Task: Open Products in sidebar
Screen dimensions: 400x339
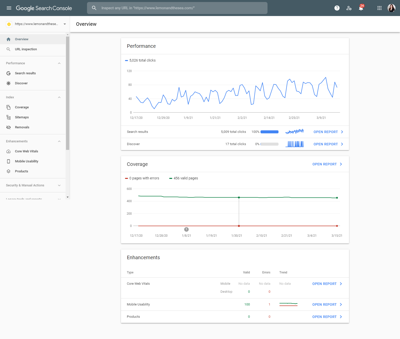Action: [33, 171]
